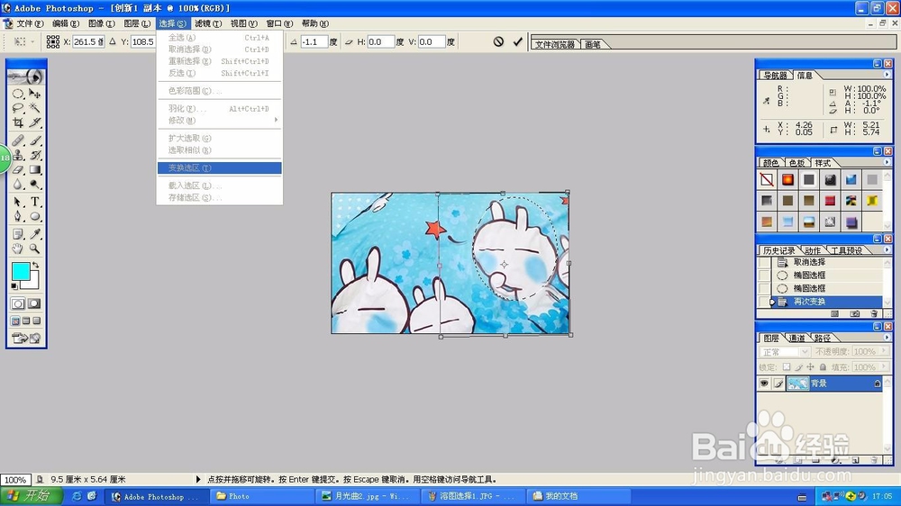Choose the Path Selection arrow tool

click(x=18, y=202)
